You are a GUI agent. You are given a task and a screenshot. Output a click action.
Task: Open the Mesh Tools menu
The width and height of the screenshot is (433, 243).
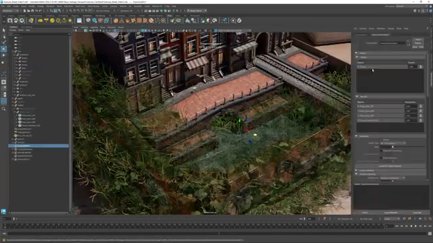(80, 6)
